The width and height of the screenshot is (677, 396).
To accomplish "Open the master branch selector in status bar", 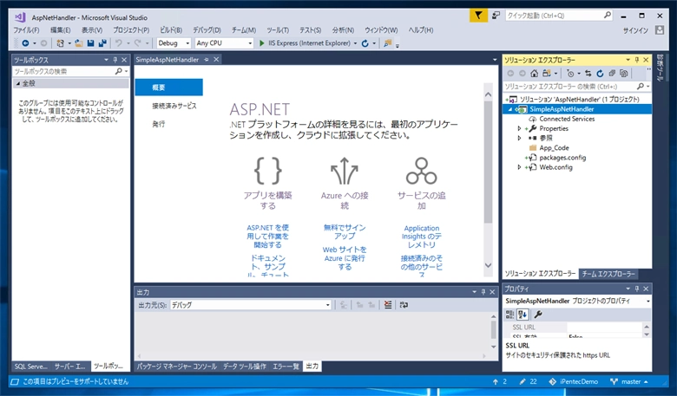I will (629, 381).
